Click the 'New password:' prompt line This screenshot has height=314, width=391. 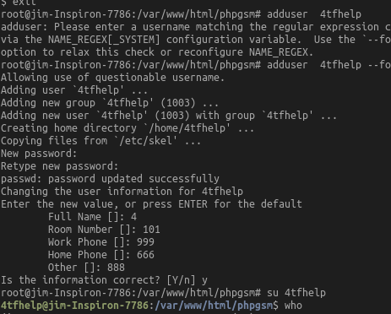(x=39, y=154)
